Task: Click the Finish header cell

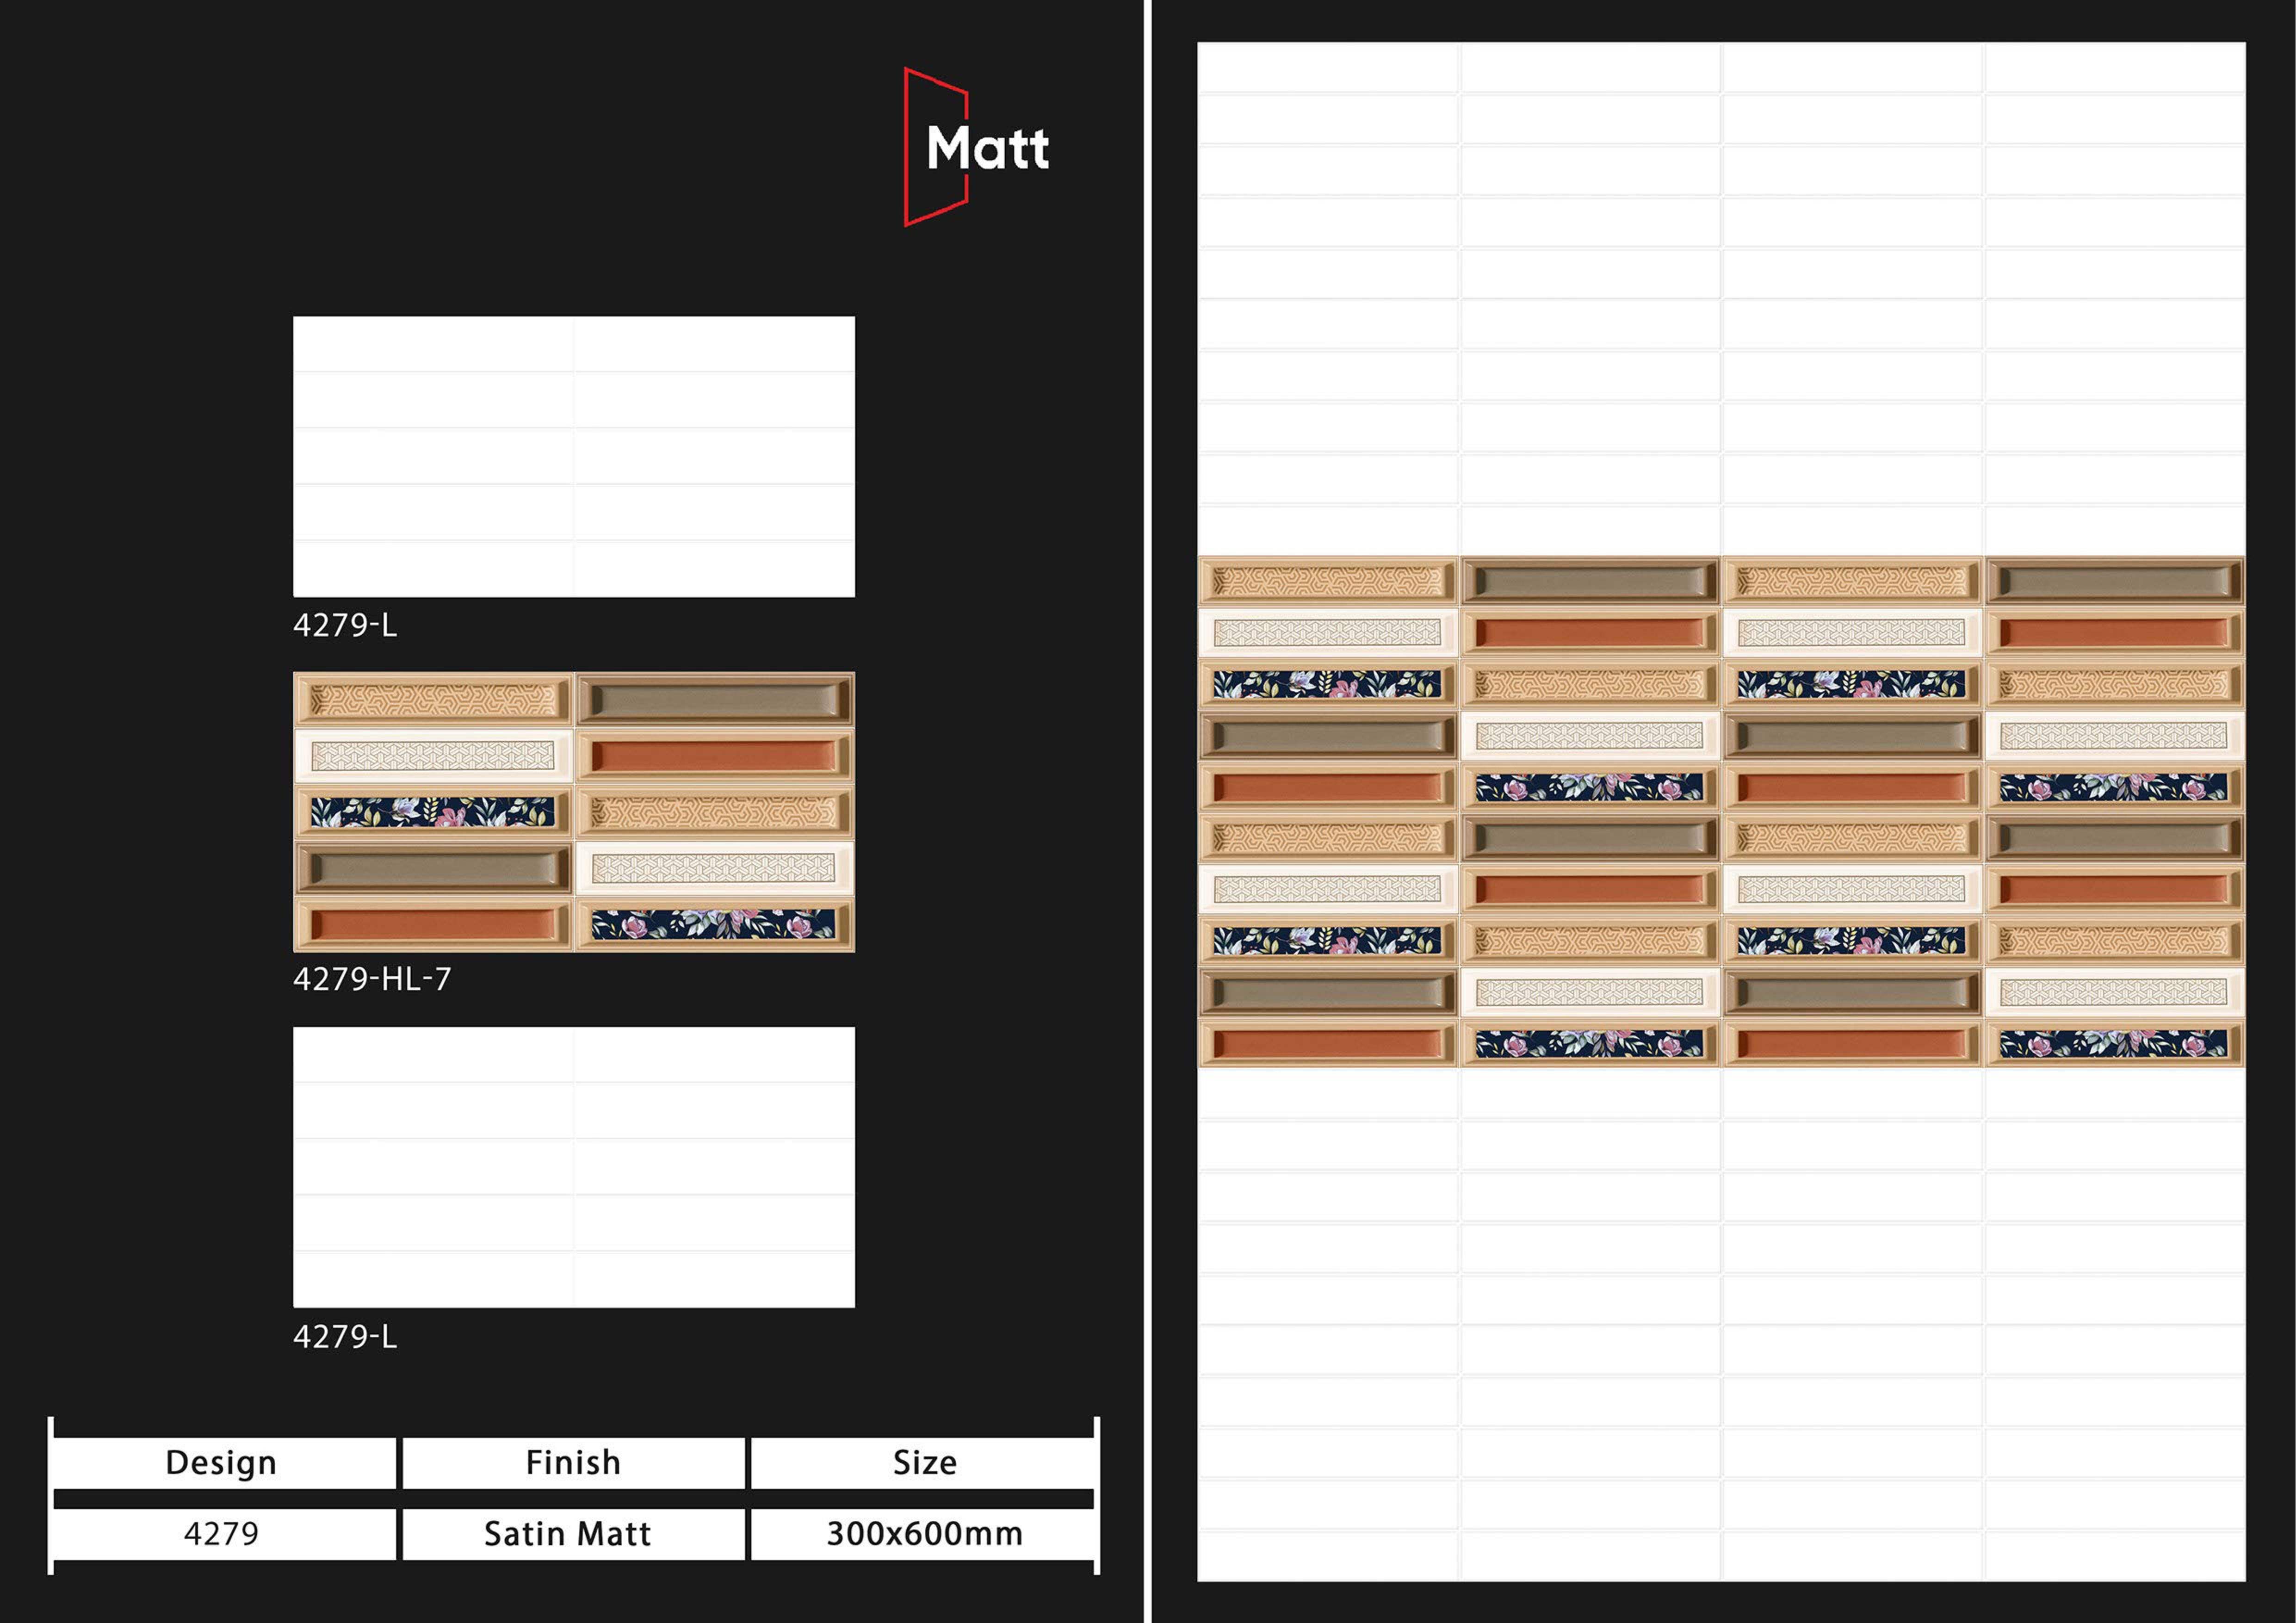Action: coord(573,1462)
